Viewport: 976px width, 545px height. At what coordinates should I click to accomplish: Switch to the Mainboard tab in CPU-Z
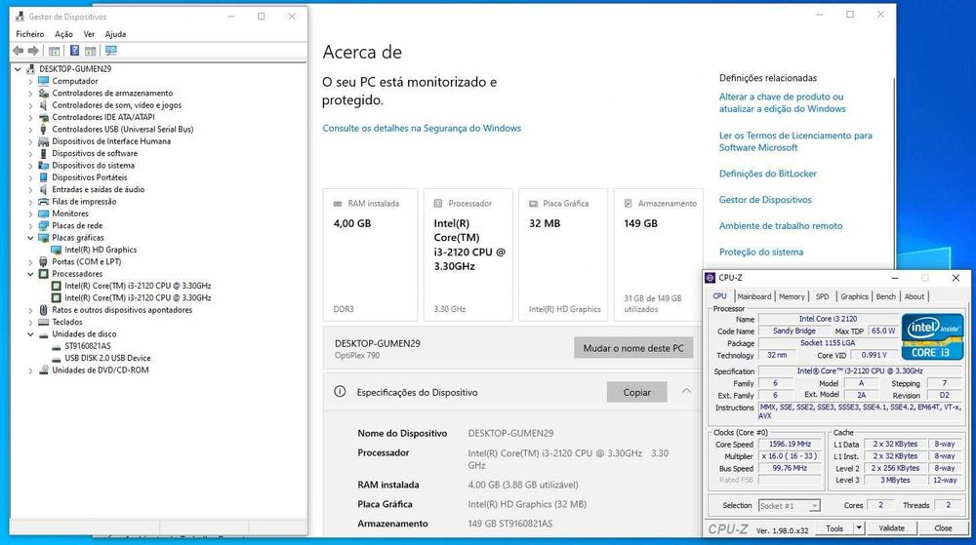click(x=753, y=296)
